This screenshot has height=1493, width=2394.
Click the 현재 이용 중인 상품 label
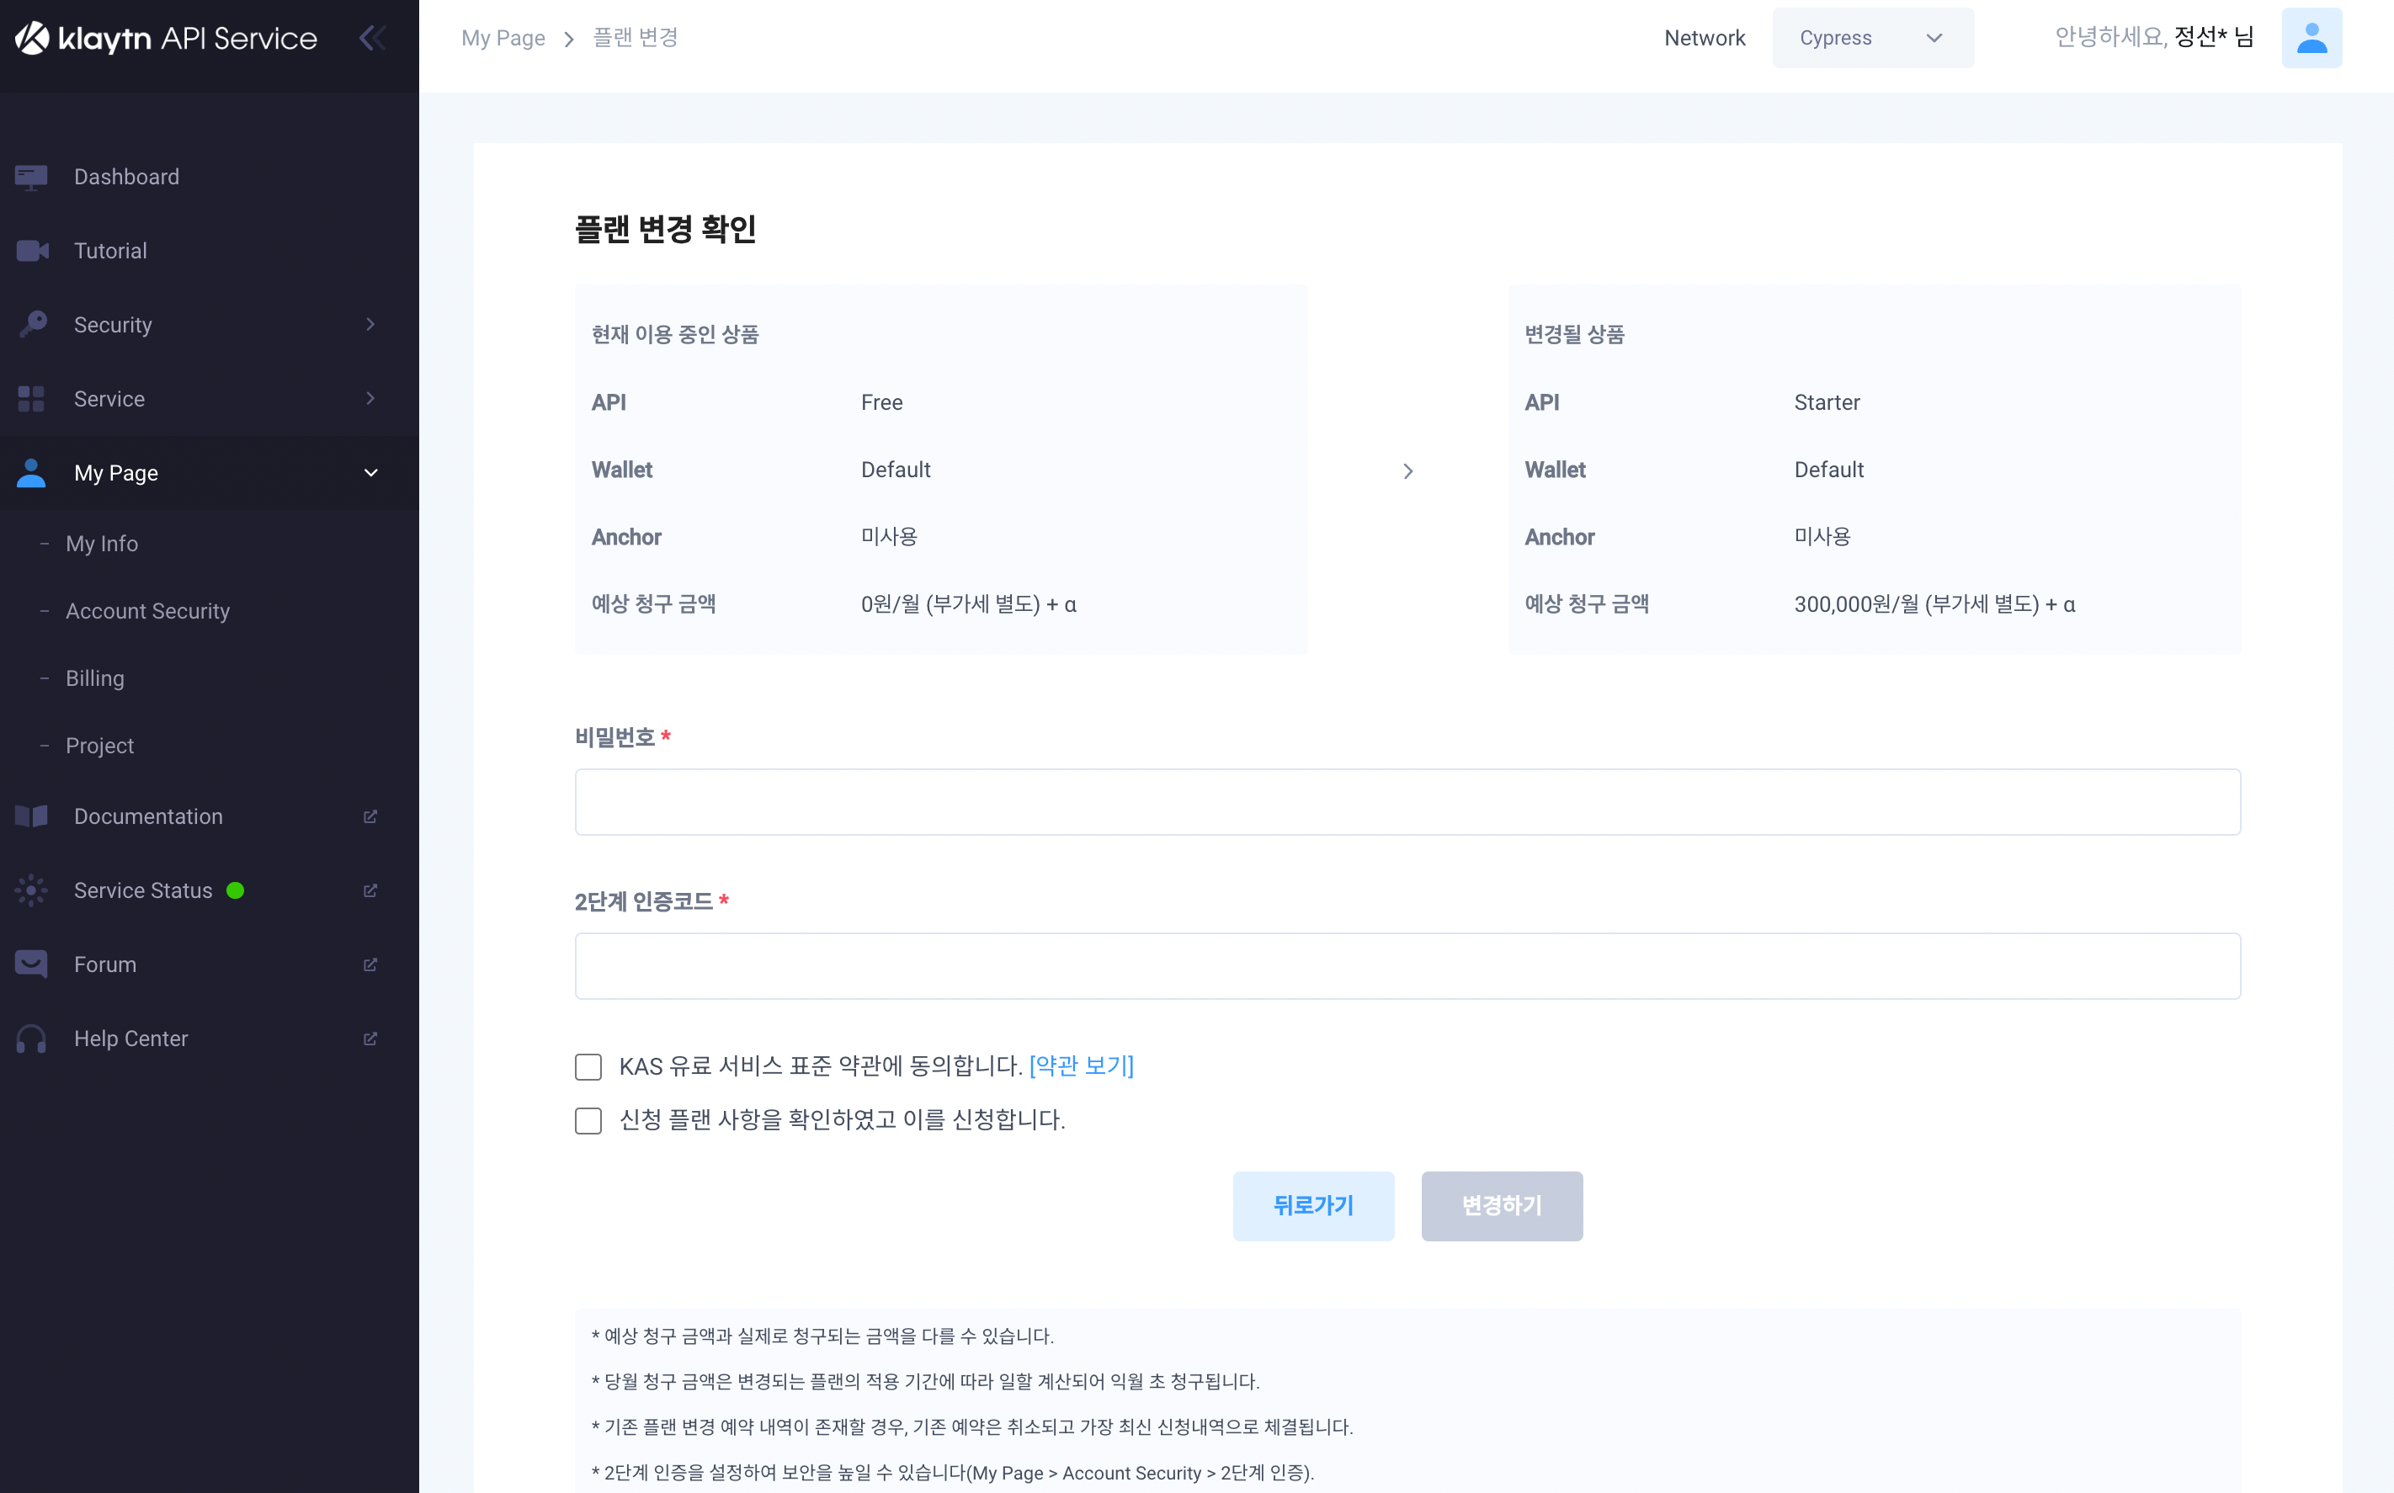pyautogui.click(x=676, y=335)
